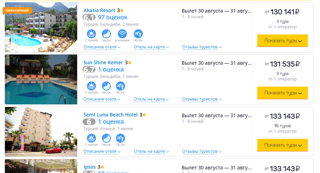Show tours for Sun Shine Kemer
Screen dimensions: 320x173
pyautogui.click(x=282, y=93)
